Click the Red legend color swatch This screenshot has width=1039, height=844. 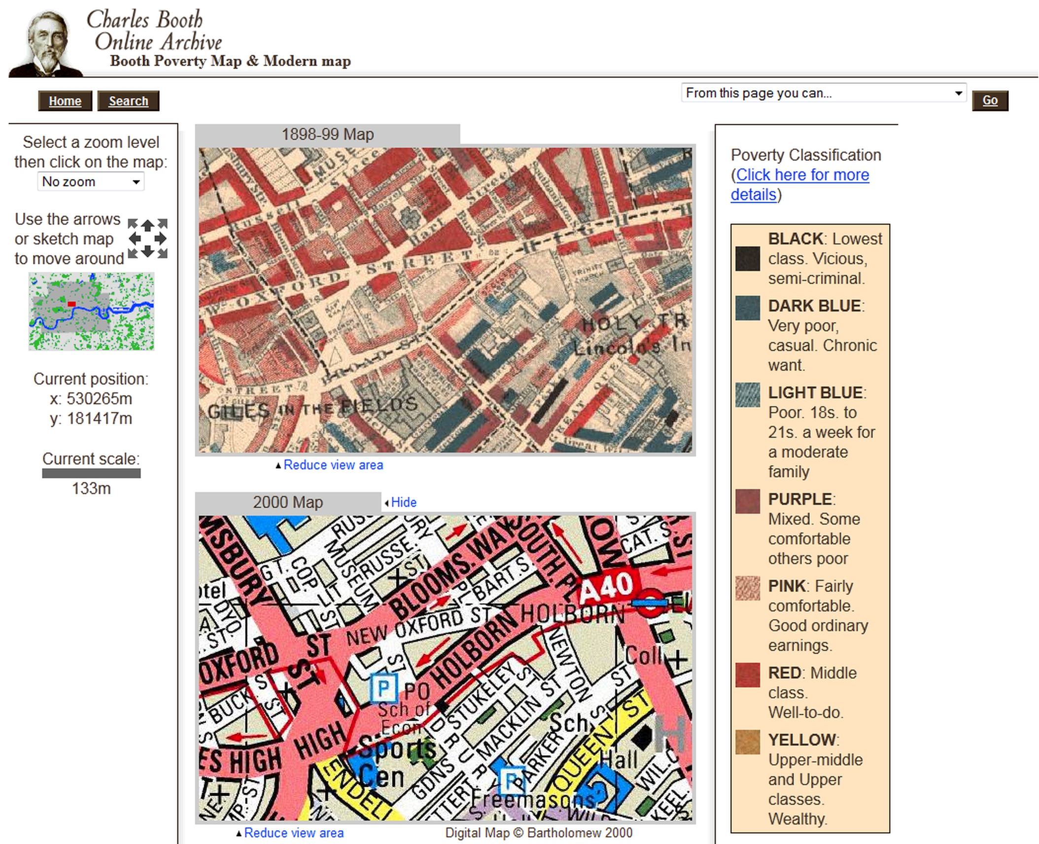click(748, 675)
